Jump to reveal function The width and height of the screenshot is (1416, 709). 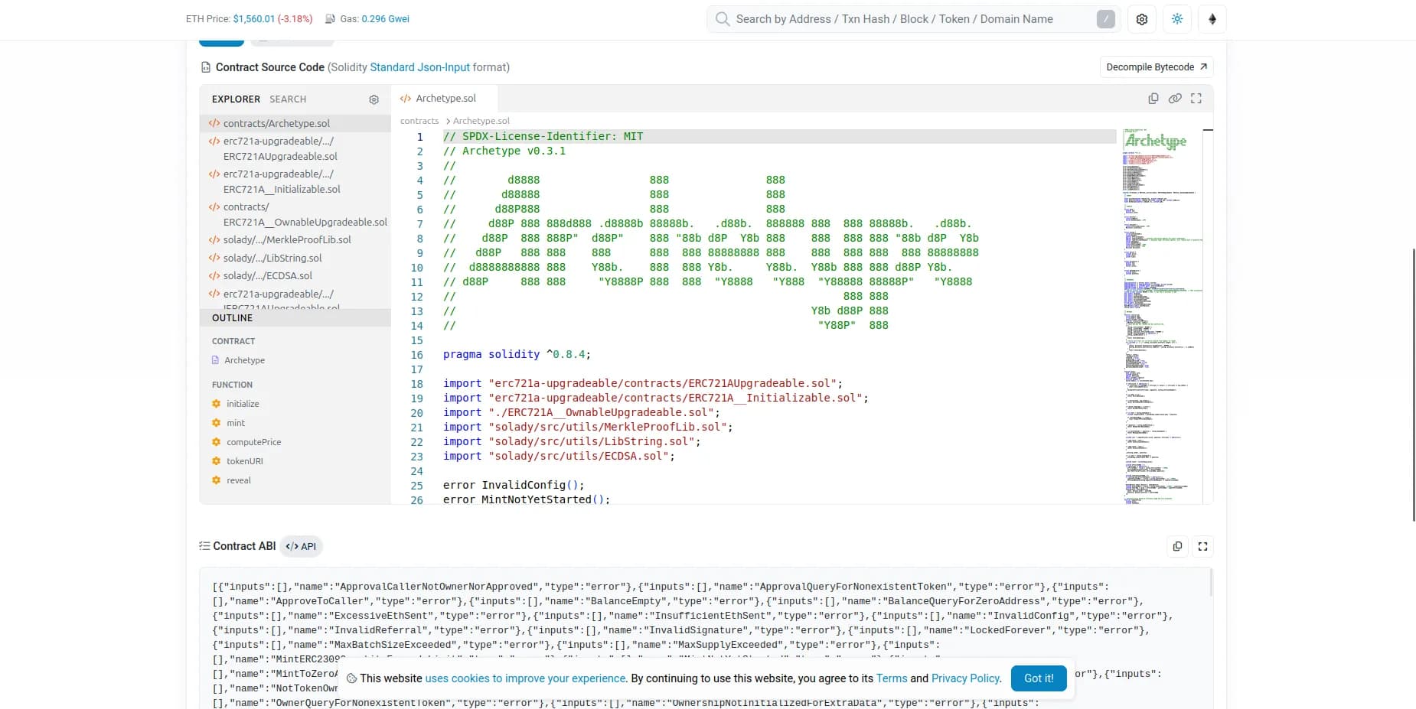pyautogui.click(x=239, y=480)
